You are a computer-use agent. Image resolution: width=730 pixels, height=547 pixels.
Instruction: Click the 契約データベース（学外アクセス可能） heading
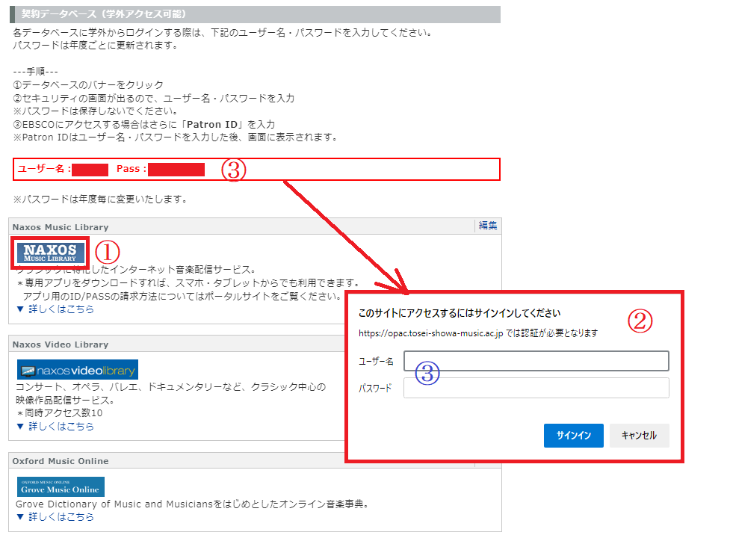click(103, 14)
